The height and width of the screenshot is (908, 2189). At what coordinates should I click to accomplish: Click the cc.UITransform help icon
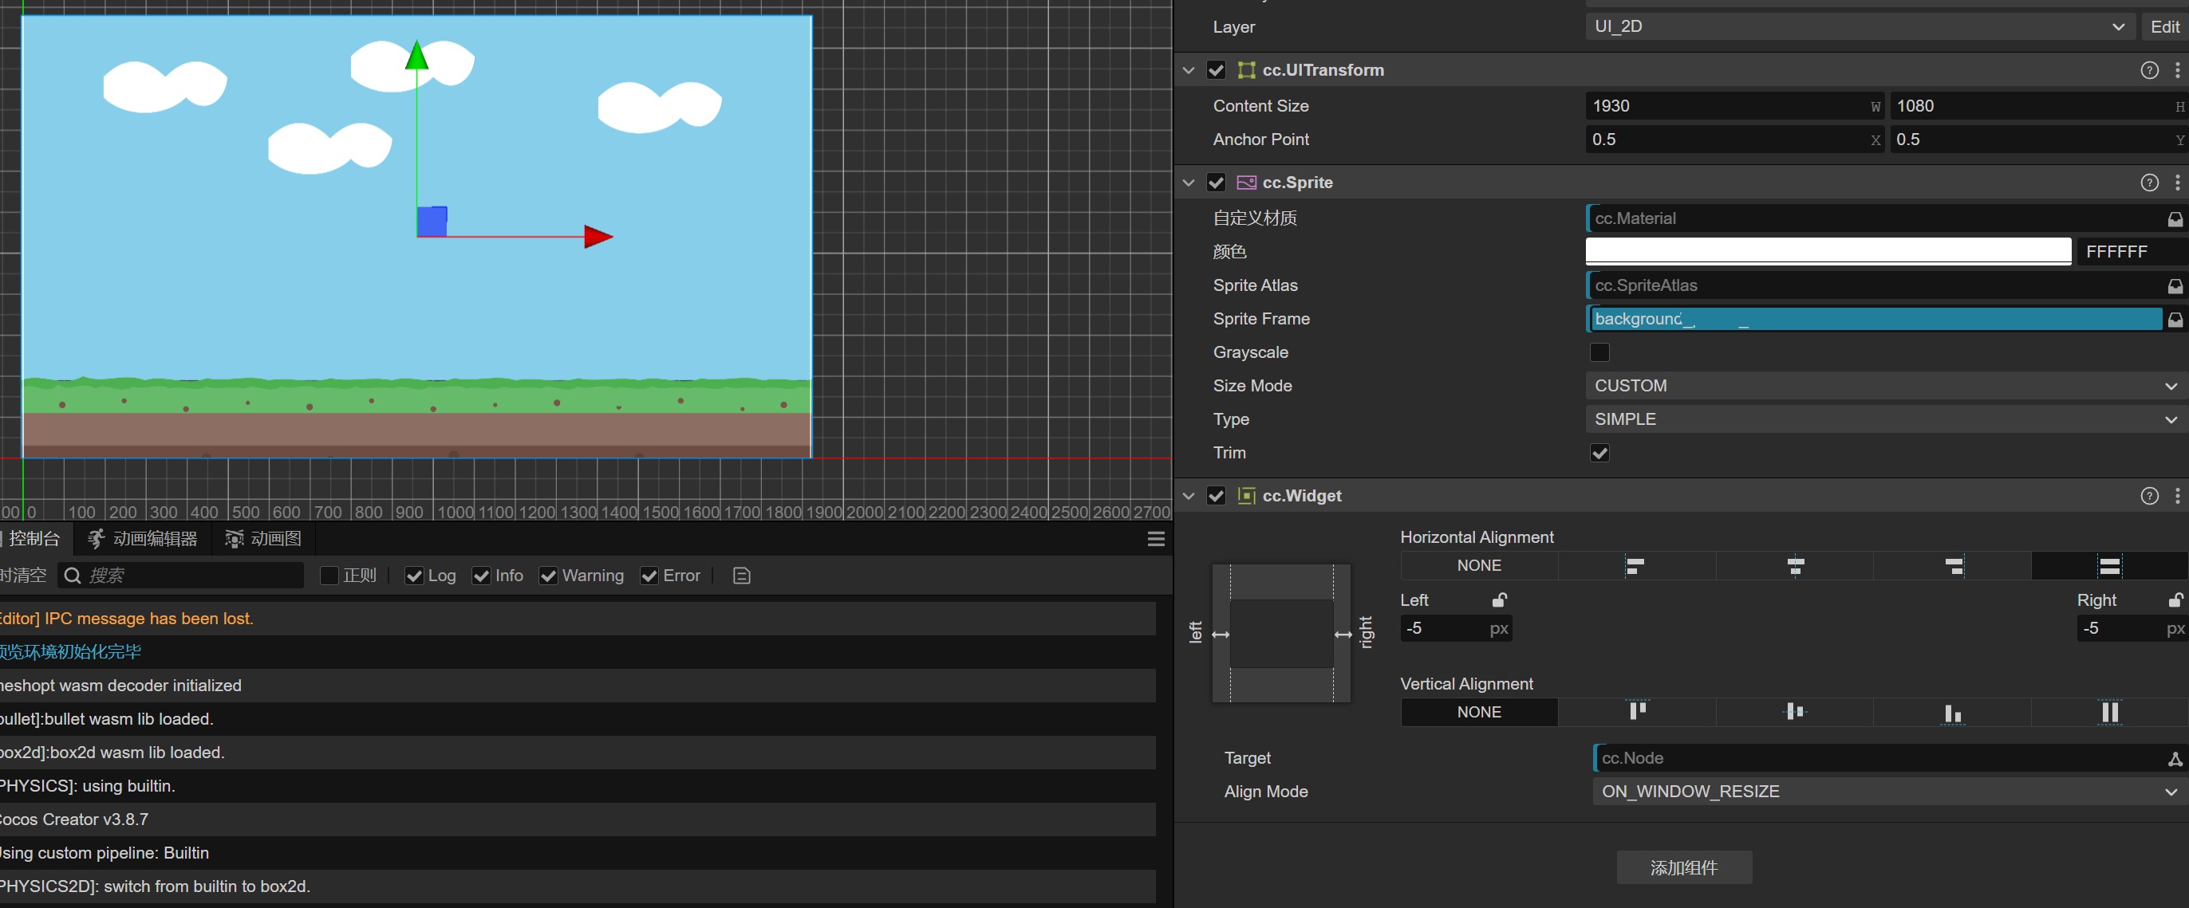pos(2149,70)
